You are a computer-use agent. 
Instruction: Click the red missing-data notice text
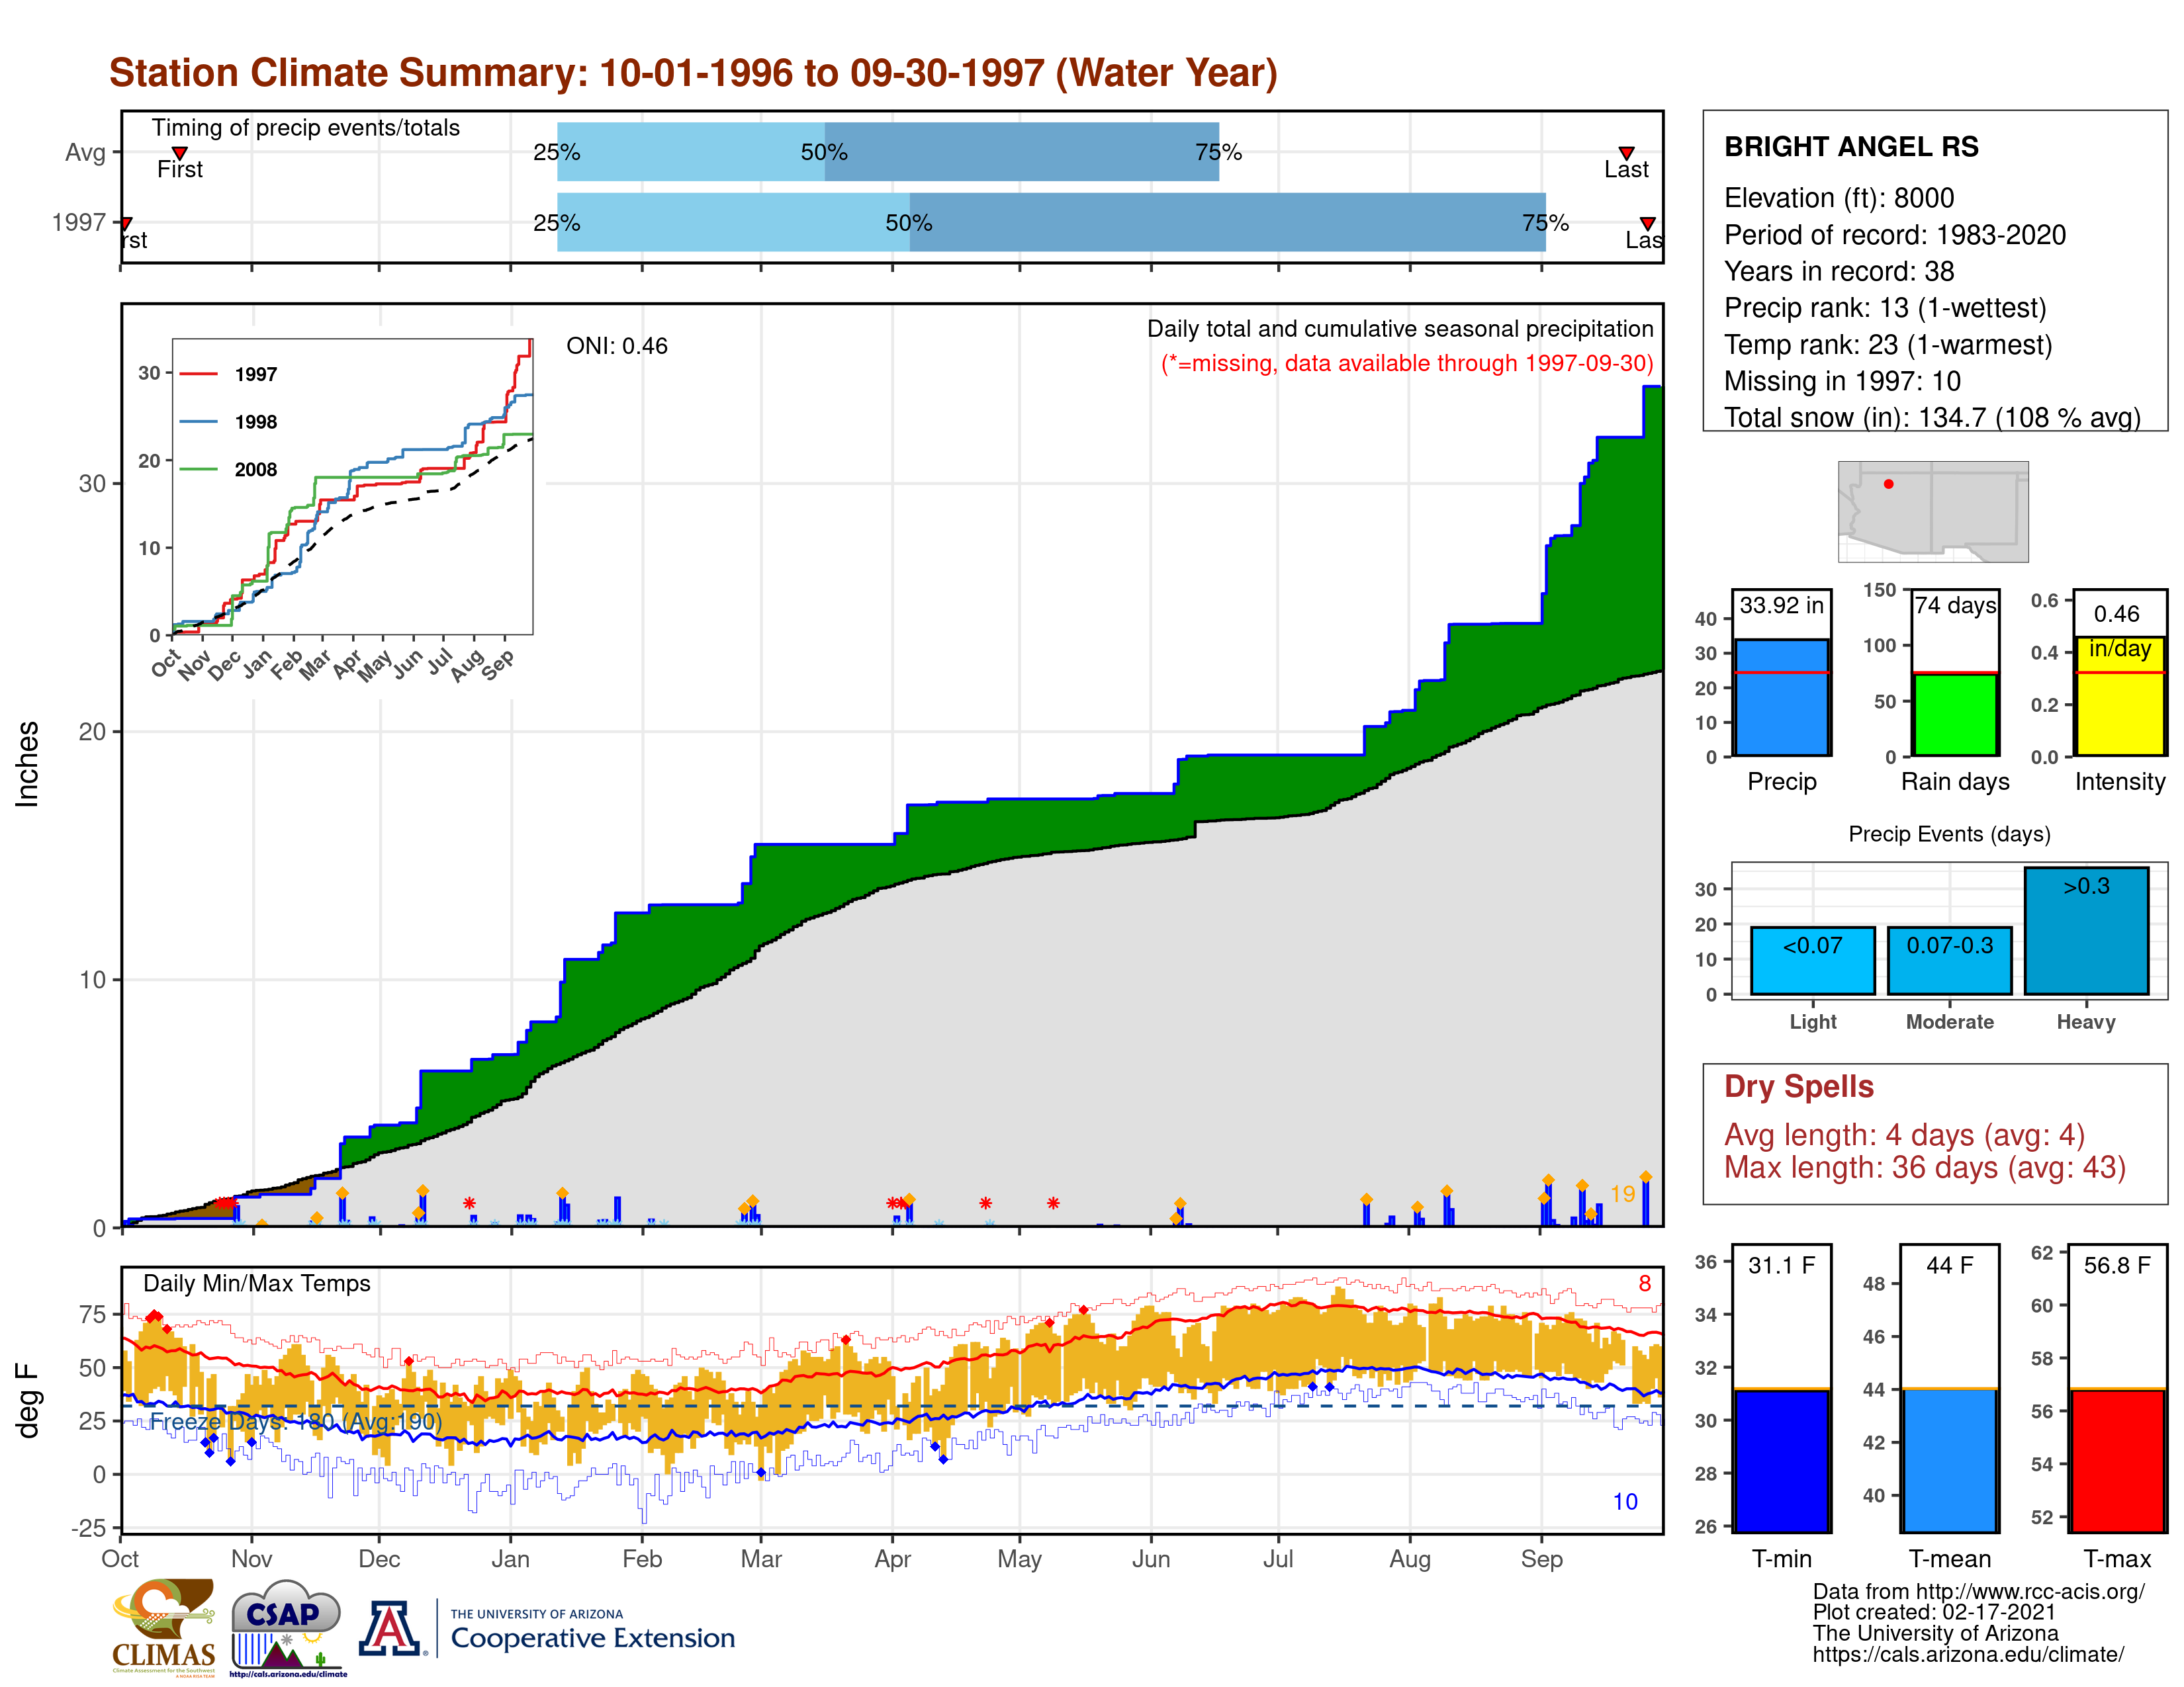pyautogui.click(x=1407, y=363)
